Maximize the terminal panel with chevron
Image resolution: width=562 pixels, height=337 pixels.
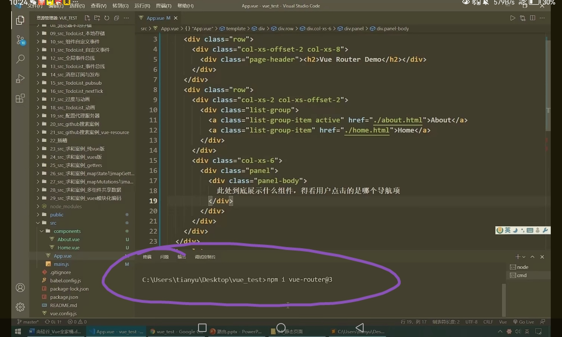pyautogui.click(x=532, y=257)
